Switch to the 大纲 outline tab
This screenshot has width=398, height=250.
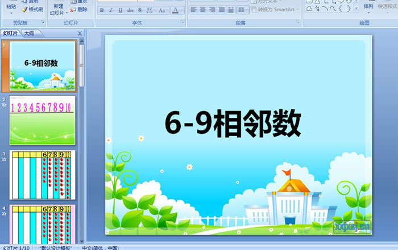29,33
